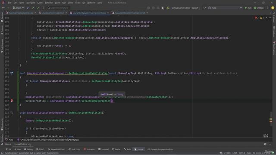The height and width of the screenshot is (155, 276).
Task: Click the GetLockedDescription call in line 219
Action: (96, 101)
